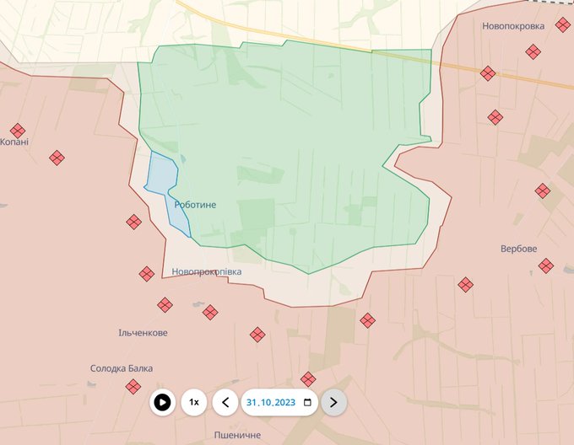
Task: Select the unit marker just below Вербове label
Action: [546, 265]
